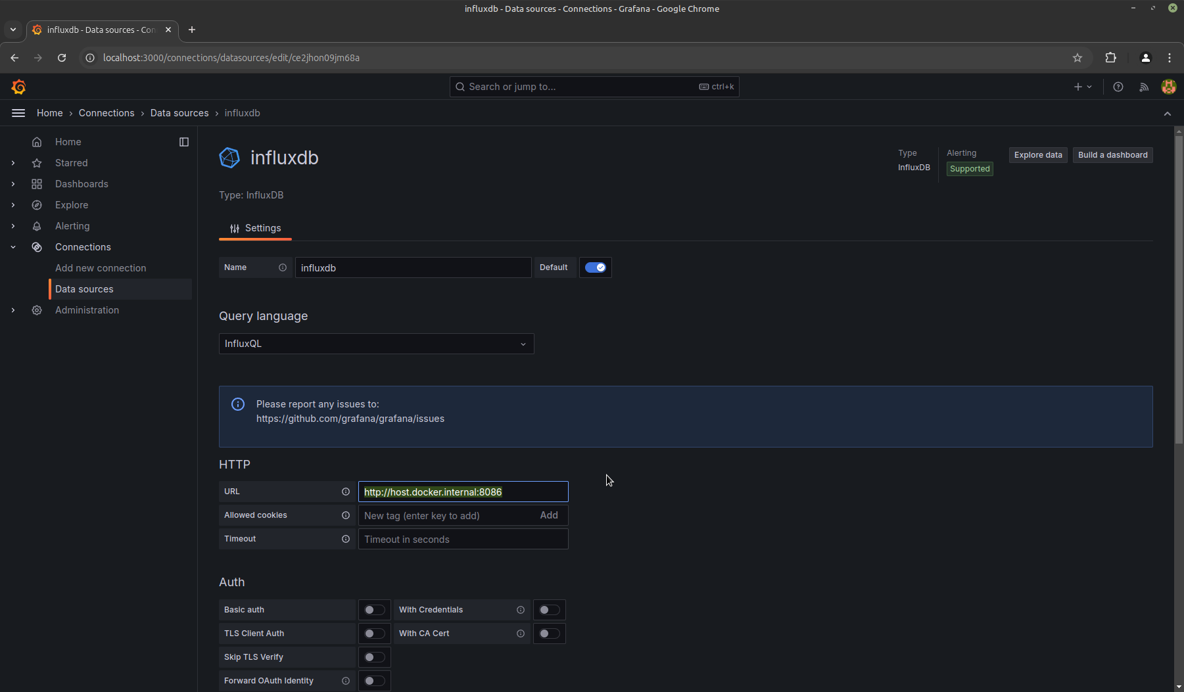The height and width of the screenshot is (692, 1184).
Task: Enable the With CA Cert switch
Action: tap(550, 634)
